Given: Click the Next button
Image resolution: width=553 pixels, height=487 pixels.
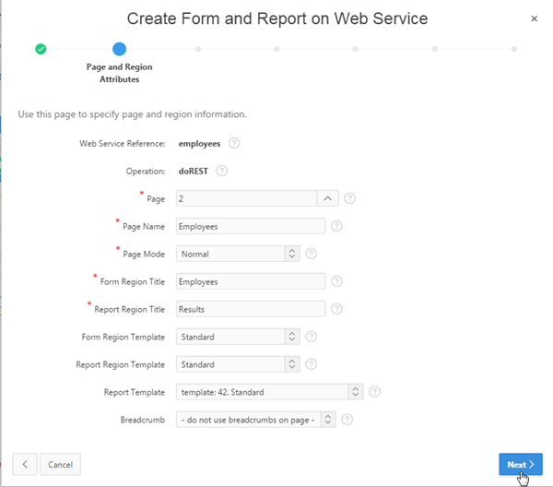Looking at the screenshot, I should tap(520, 465).
